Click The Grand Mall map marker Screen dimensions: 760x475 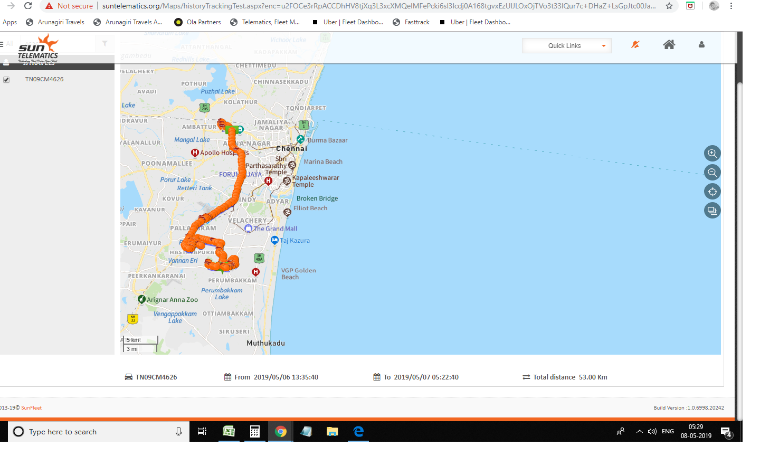click(249, 229)
